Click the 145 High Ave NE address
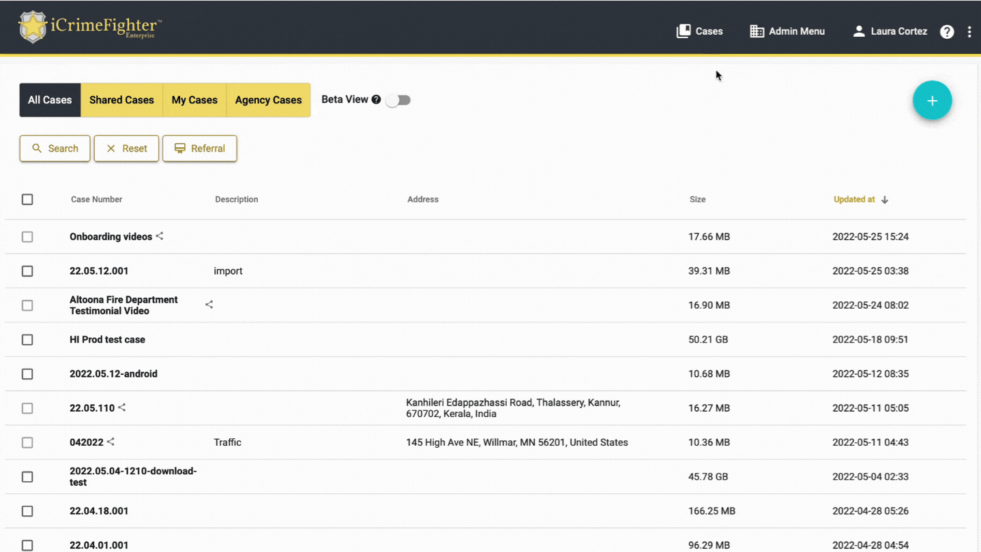 click(x=517, y=442)
